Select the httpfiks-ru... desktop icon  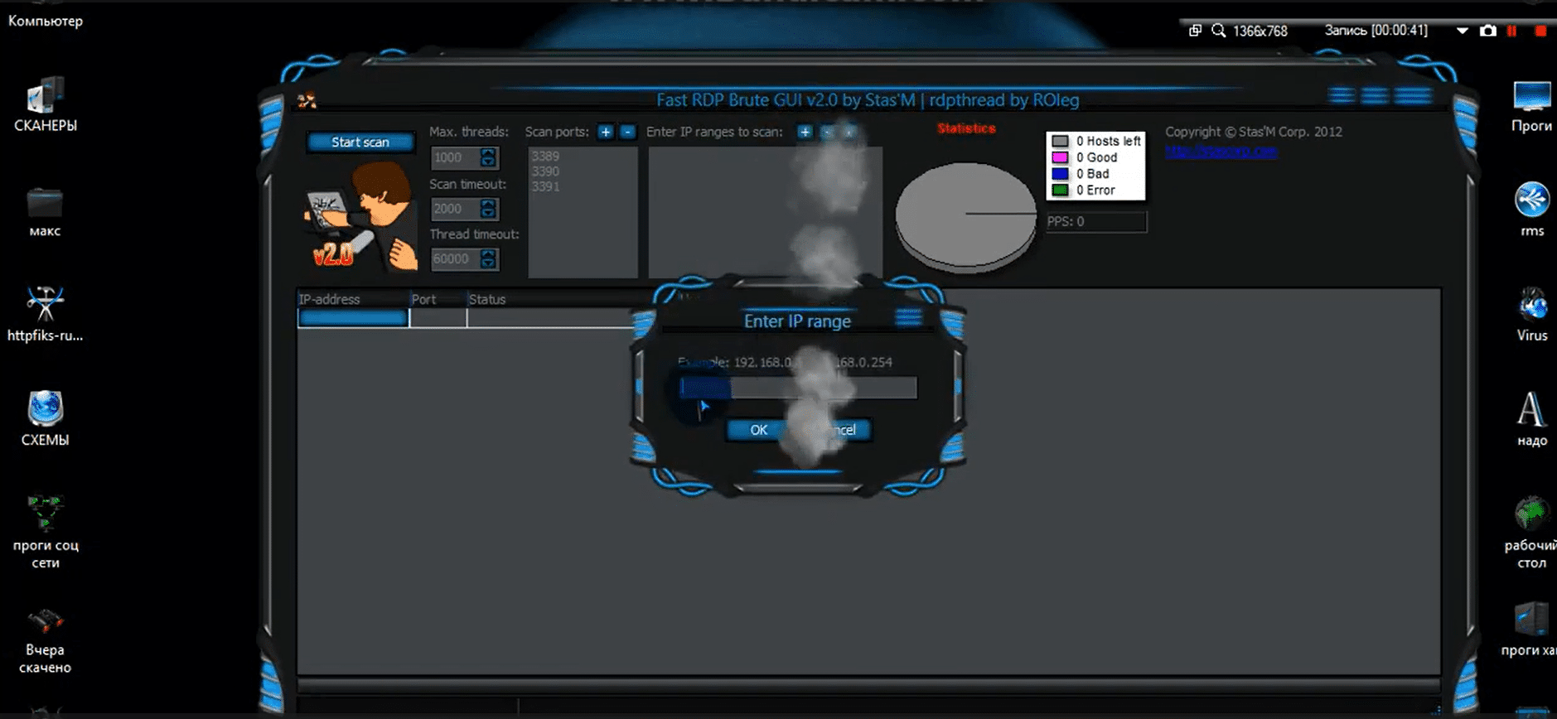(45, 314)
